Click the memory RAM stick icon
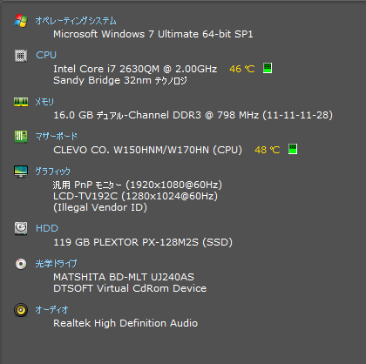The image size is (366, 364). click(21, 102)
